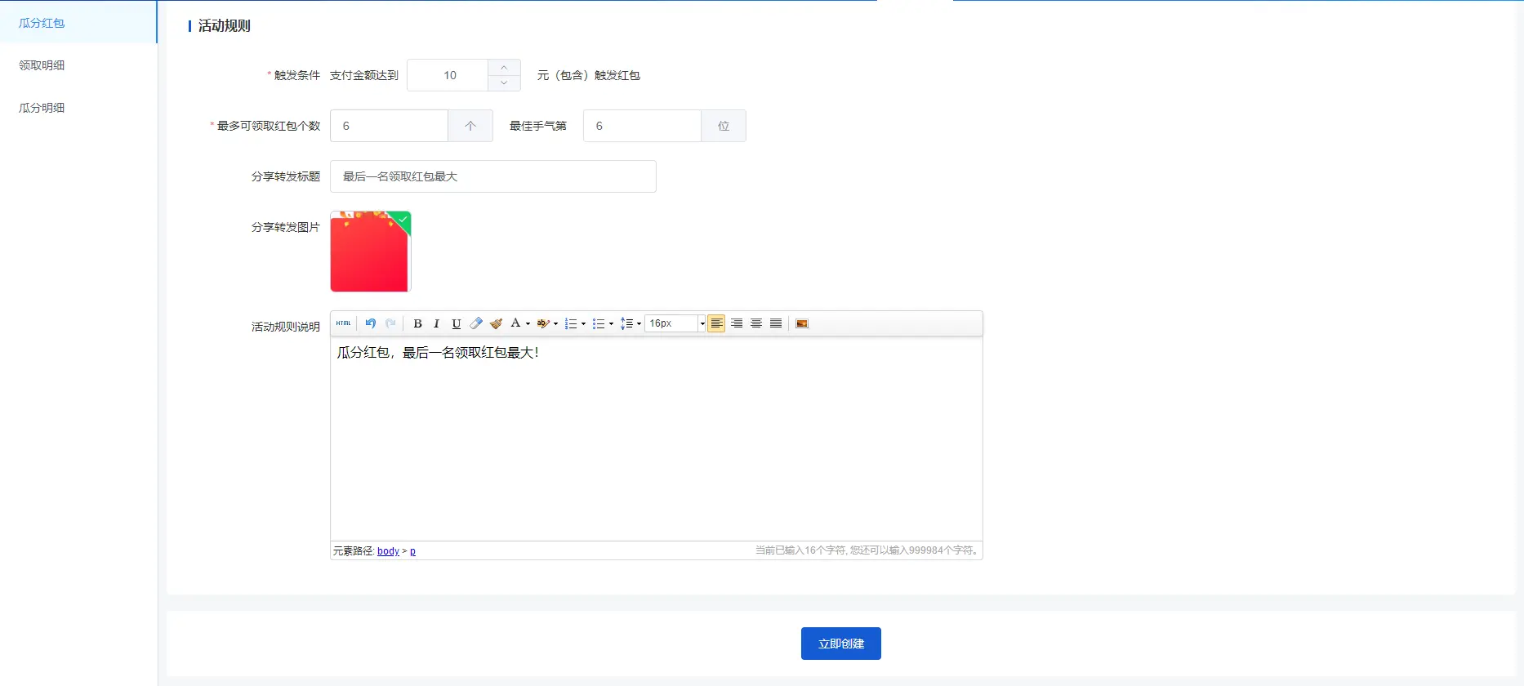Toggle underline formatting
This screenshot has width=1524, height=686.
pyautogui.click(x=457, y=323)
